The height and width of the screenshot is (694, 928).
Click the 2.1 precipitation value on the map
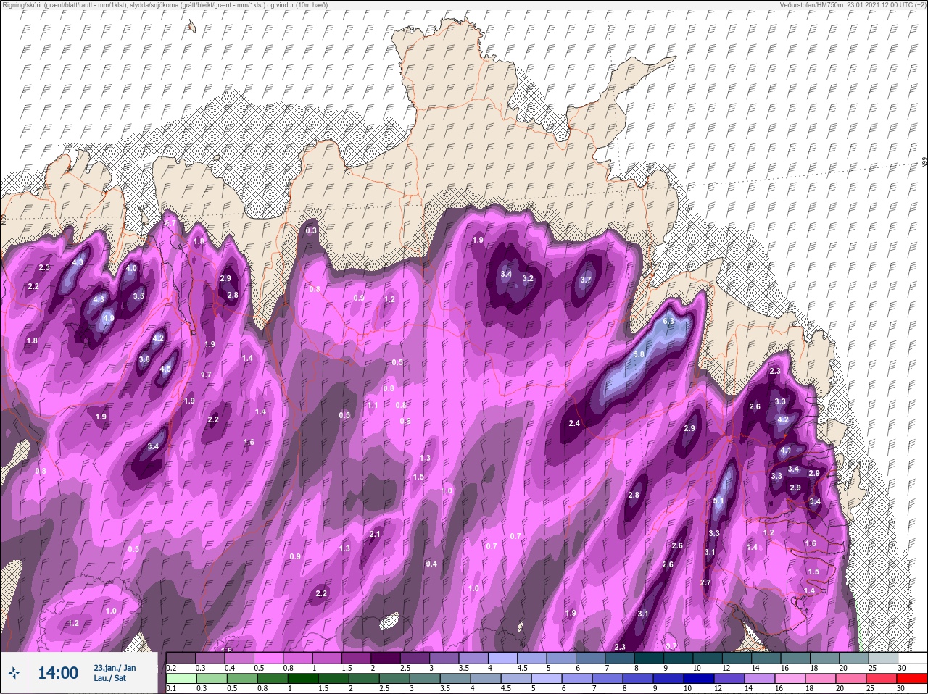pyautogui.click(x=375, y=534)
